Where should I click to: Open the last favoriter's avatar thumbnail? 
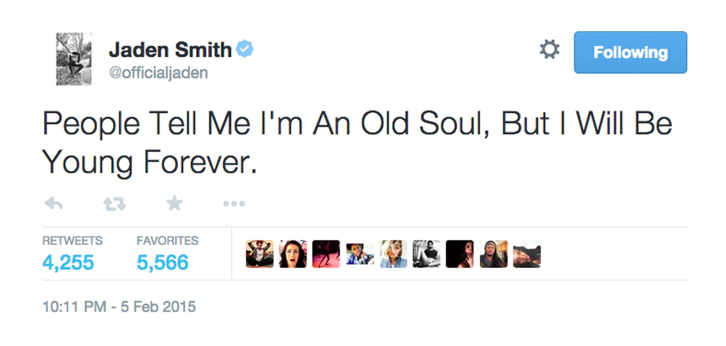[527, 254]
